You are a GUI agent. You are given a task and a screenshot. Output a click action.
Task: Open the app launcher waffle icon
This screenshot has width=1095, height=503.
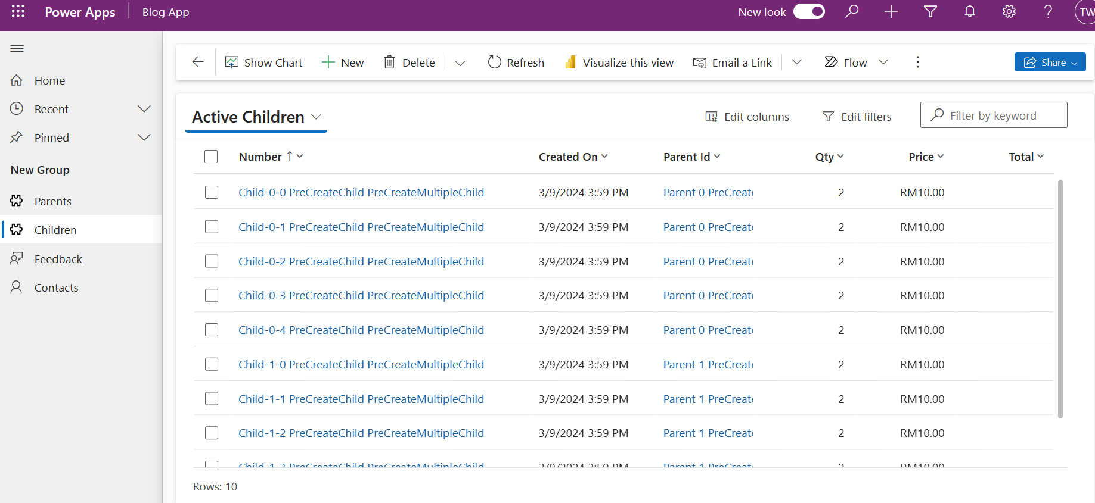18,11
